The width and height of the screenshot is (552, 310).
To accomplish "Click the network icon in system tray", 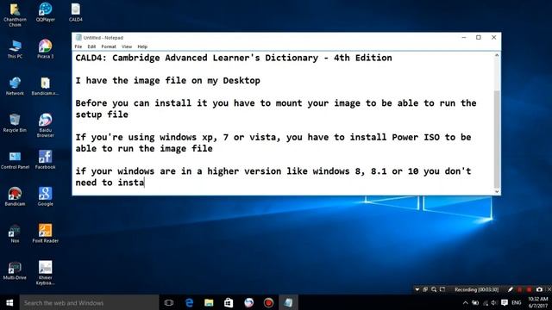I will tap(486, 302).
